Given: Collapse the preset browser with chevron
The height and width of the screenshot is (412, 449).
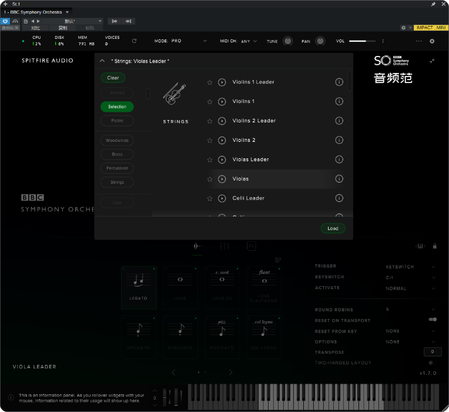Looking at the screenshot, I should click(x=102, y=61).
